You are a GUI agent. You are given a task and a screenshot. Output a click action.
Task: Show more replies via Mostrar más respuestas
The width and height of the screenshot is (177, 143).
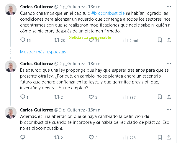tap(43, 52)
